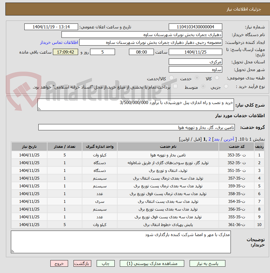This screenshot has width=270, height=273.
Task: Click the کیلو وات unit in row 10
Action: click(100, 225)
